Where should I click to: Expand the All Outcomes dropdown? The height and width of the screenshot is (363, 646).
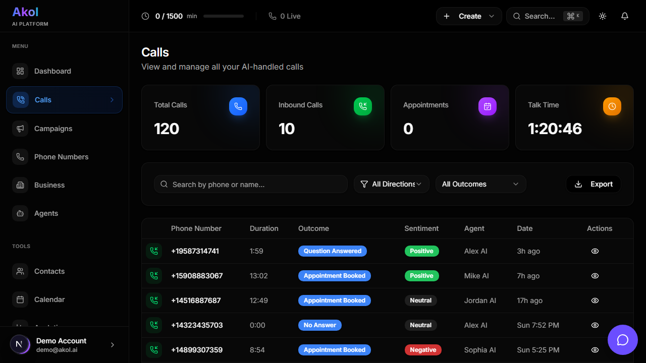[480, 184]
